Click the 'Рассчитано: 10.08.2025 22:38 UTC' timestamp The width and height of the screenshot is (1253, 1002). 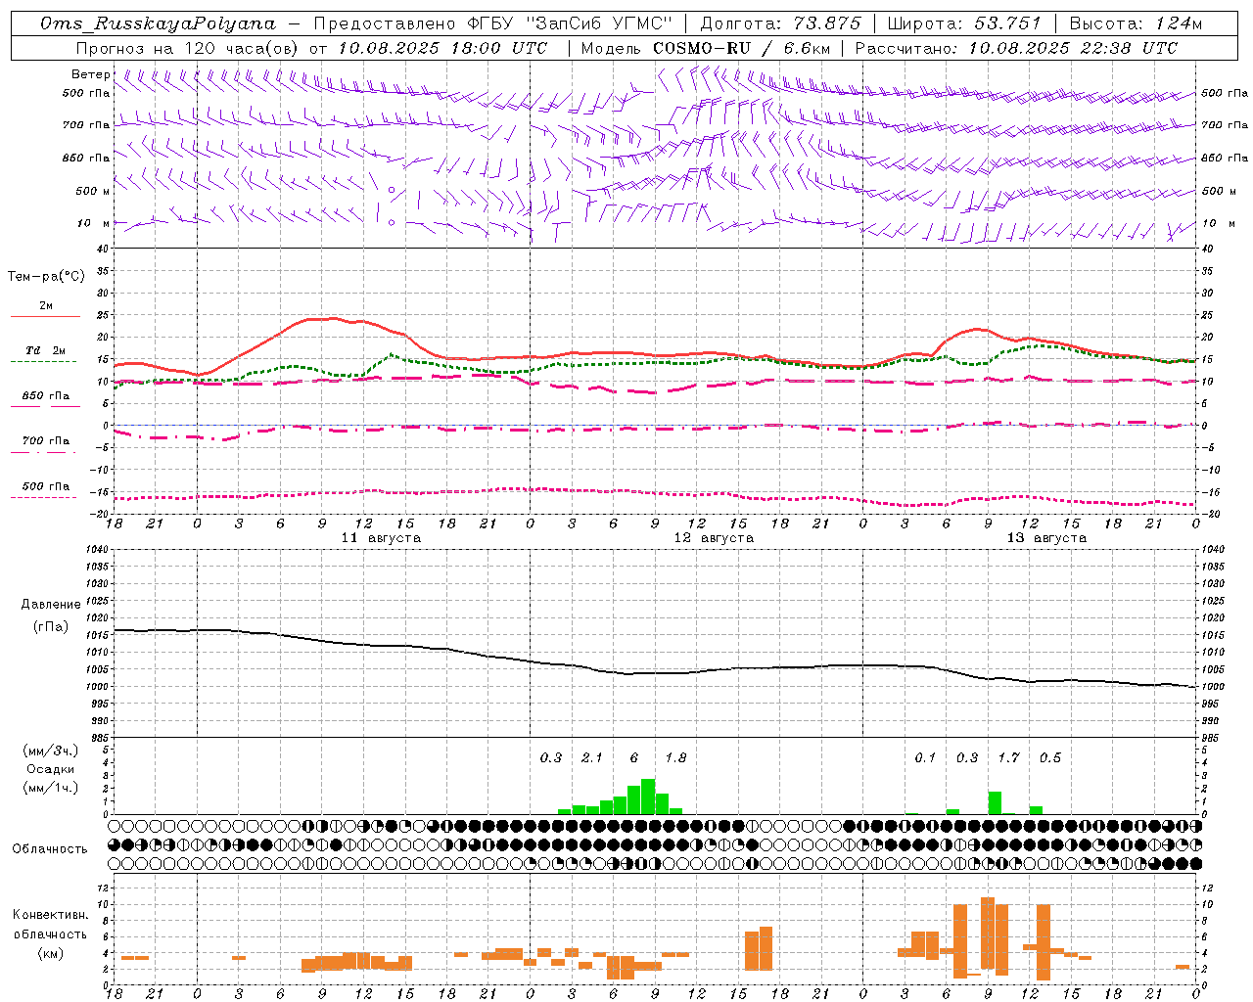pos(1016,48)
